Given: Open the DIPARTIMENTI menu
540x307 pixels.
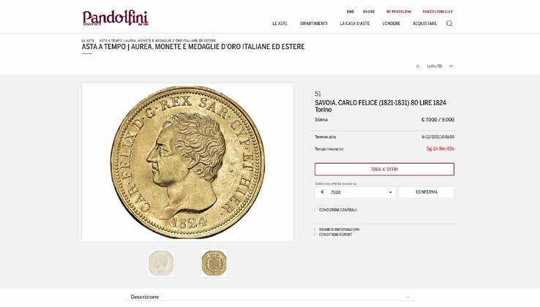Looking at the screenshot, I should click(314, 23).
